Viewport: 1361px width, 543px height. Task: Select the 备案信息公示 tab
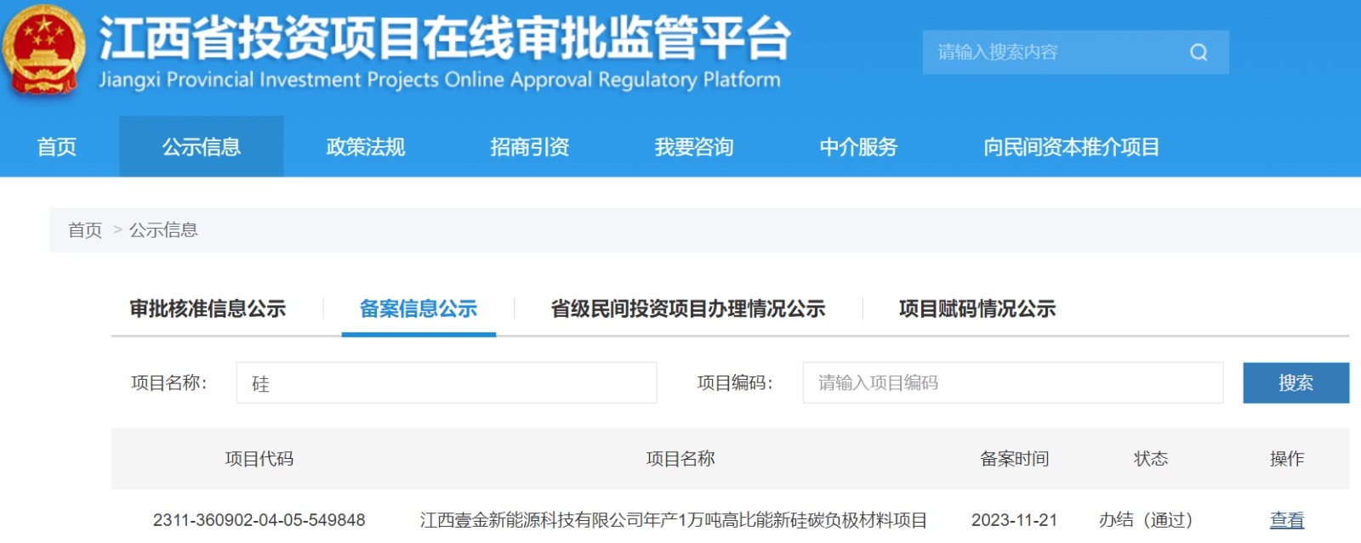point(419,308)
